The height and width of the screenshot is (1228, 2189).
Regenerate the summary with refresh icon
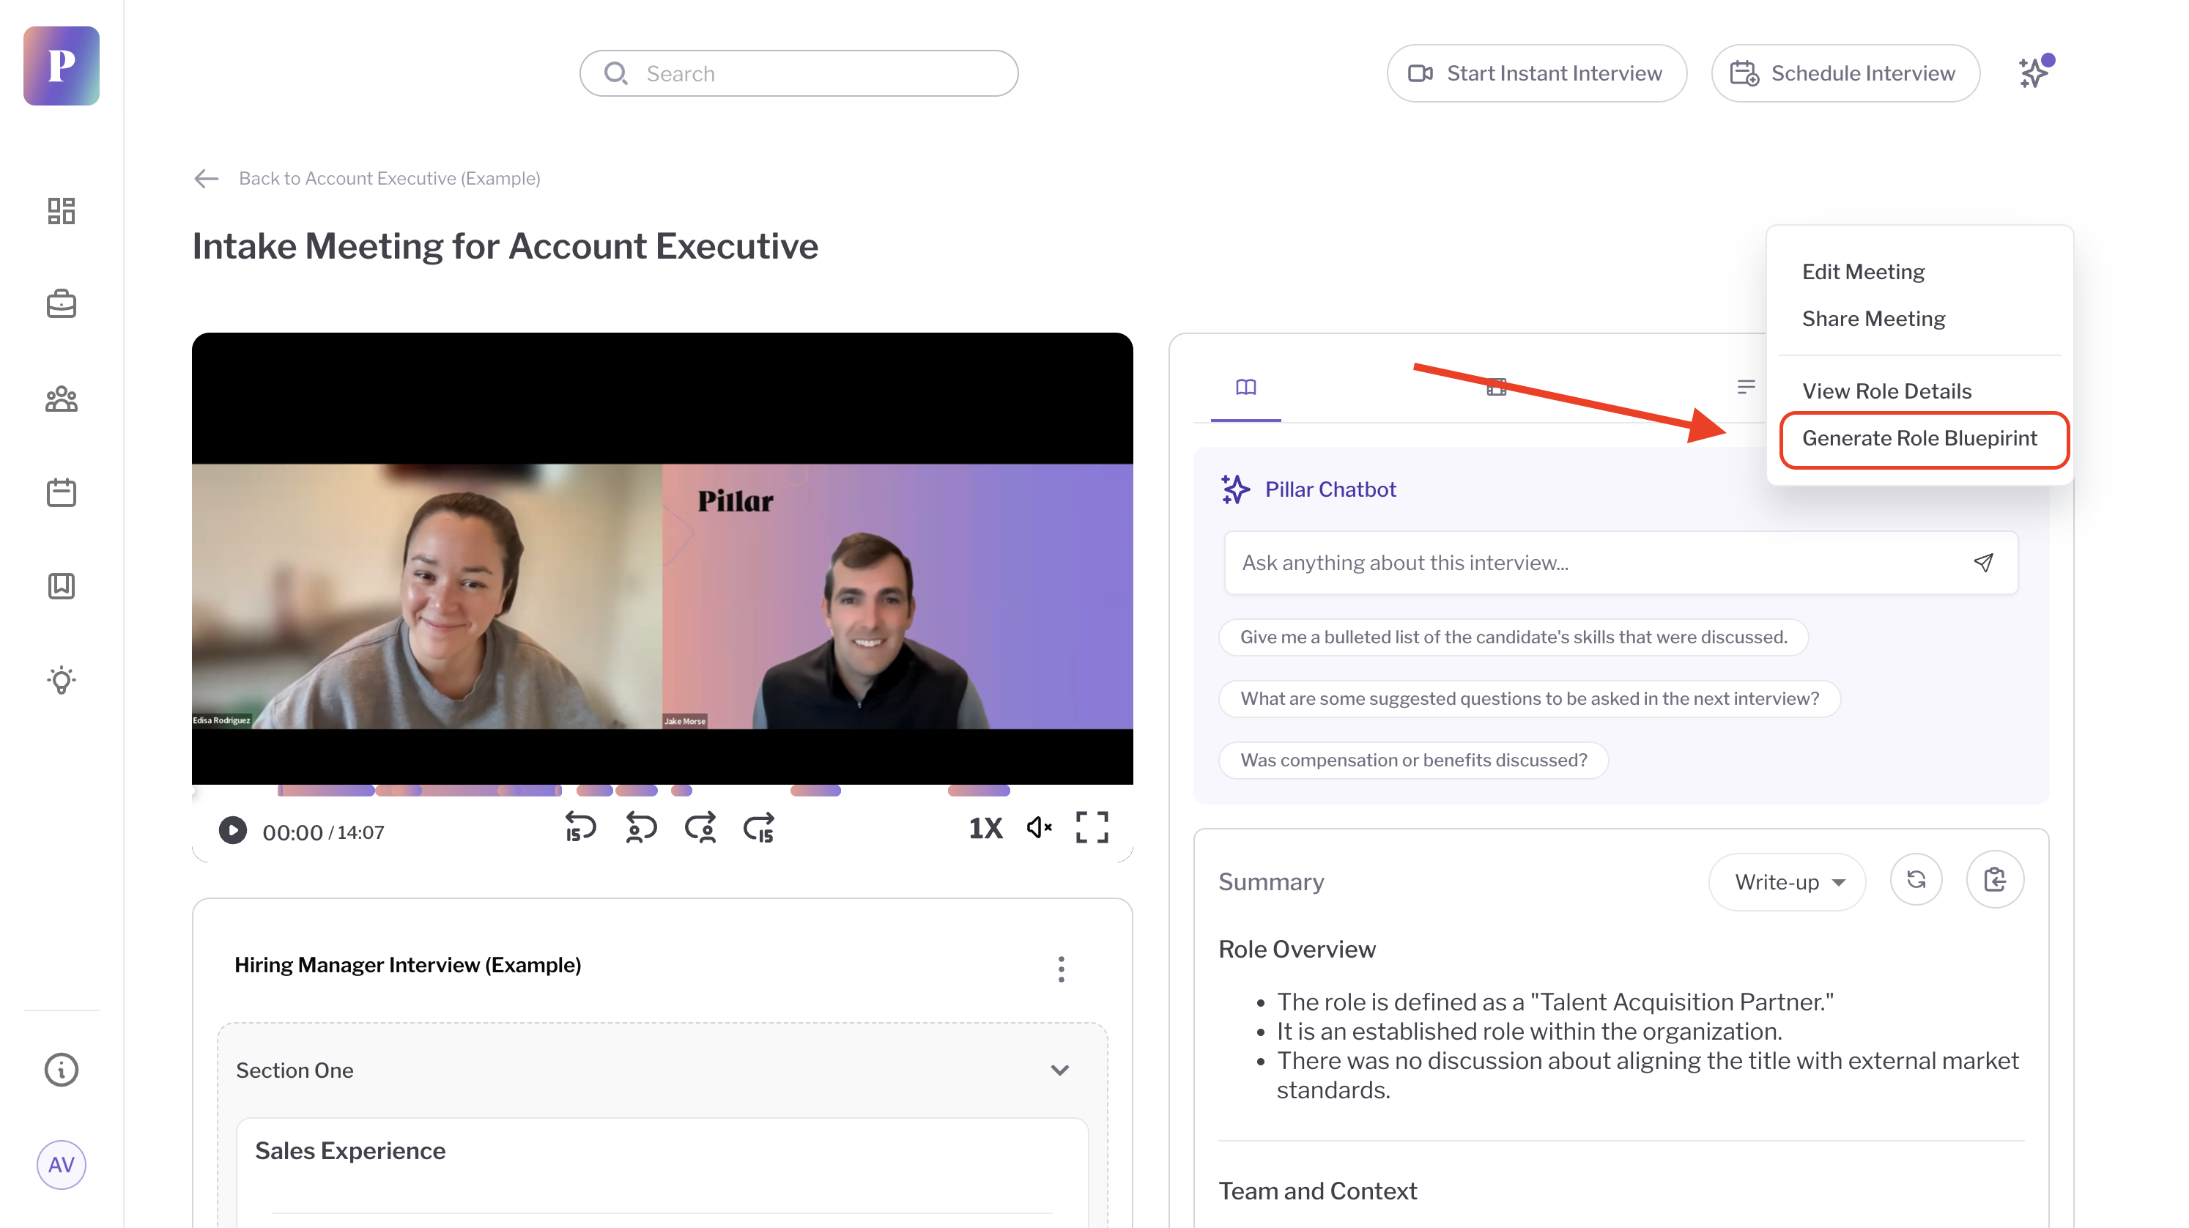coord(1915,881)
